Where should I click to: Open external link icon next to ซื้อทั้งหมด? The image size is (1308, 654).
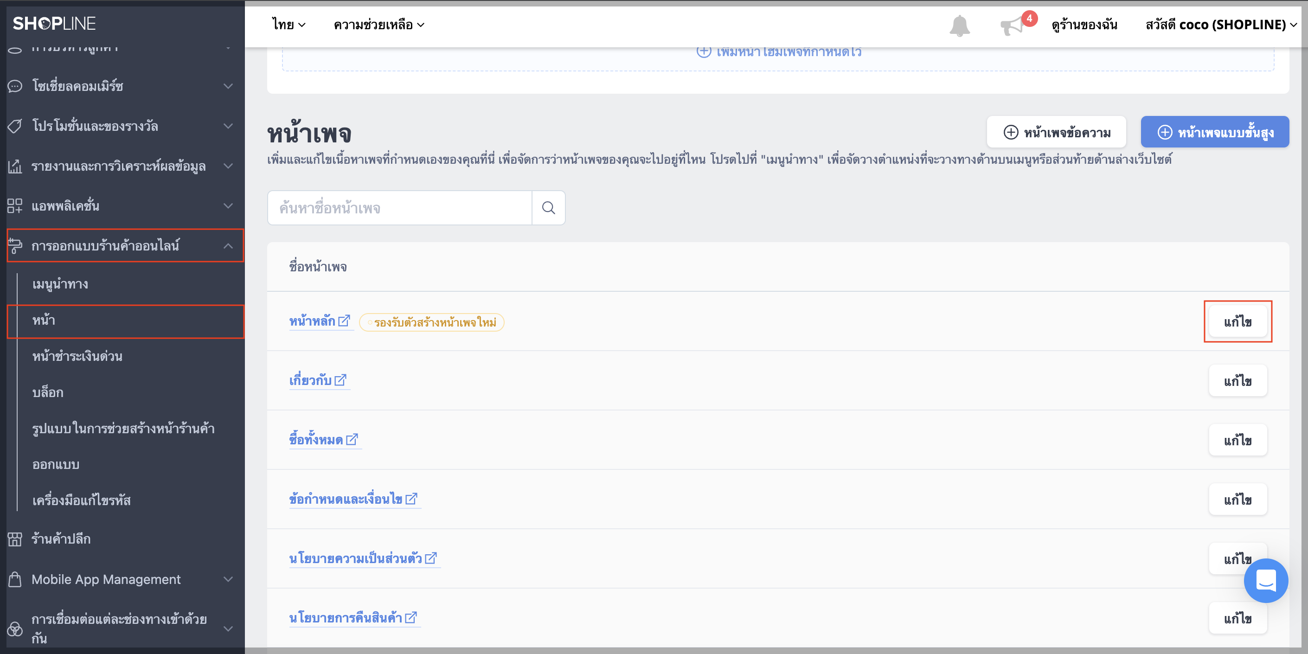pos(353,439)
